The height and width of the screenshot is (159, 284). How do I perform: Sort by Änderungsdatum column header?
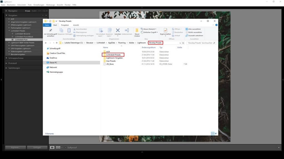tap(149, 47)
